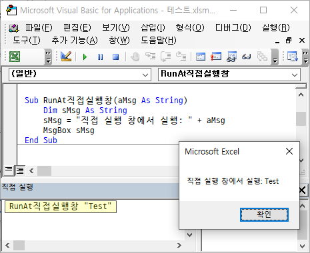
Task: Expand the standard toolbar overflow arrow
Action: pyautogui.click(x=48, y=57)
